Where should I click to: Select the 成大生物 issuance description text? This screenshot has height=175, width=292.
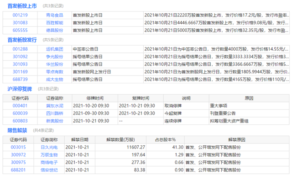217,79
